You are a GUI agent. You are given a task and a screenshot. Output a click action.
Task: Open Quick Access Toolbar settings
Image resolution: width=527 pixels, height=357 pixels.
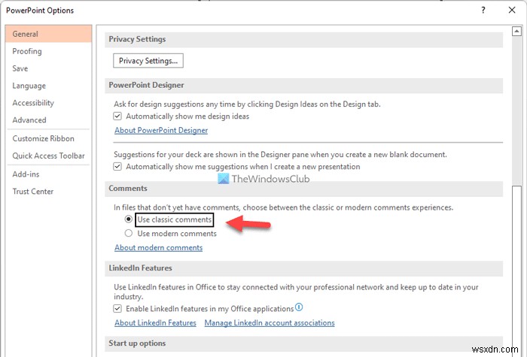coord(48,156)
